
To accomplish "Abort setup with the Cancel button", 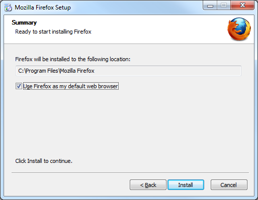I will pyautogui.click(x=229, y=185).
